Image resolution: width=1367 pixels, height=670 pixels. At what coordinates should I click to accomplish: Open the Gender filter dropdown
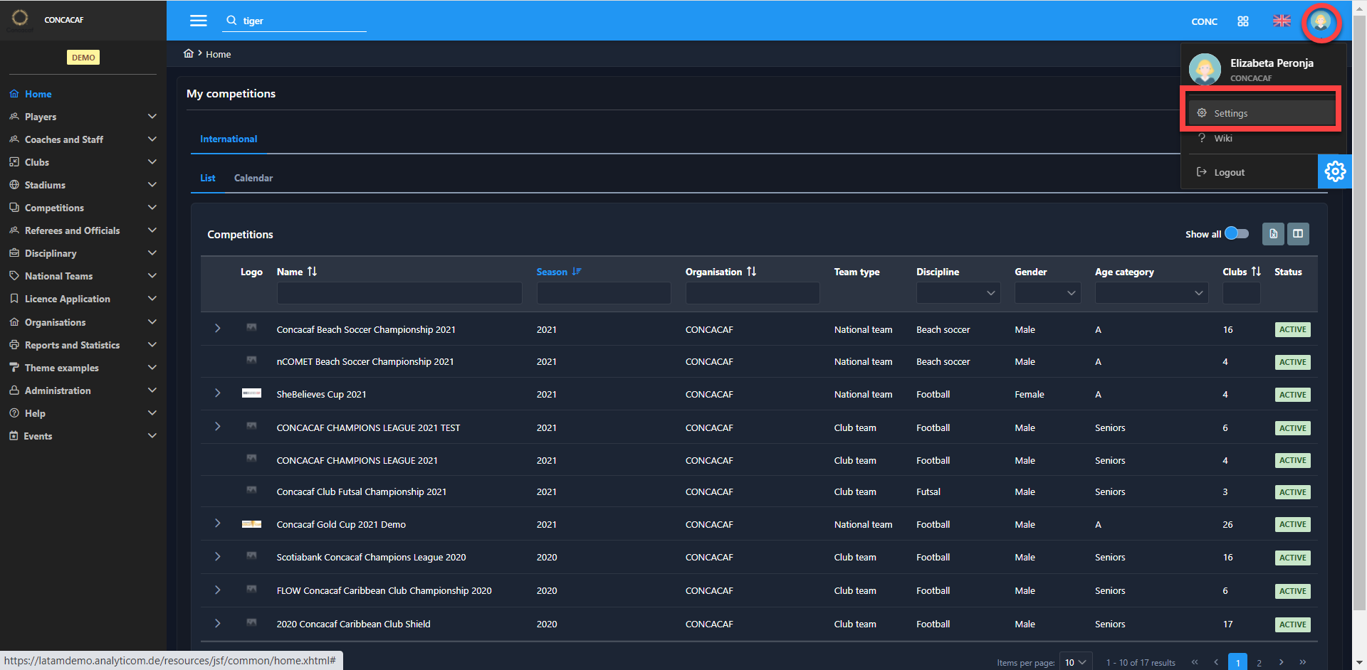(1047, 292)
